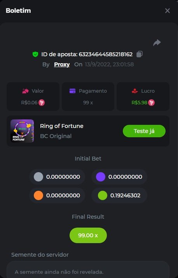
Task: Click the Ring of Fortune title text
Action: tap(62, 126)
